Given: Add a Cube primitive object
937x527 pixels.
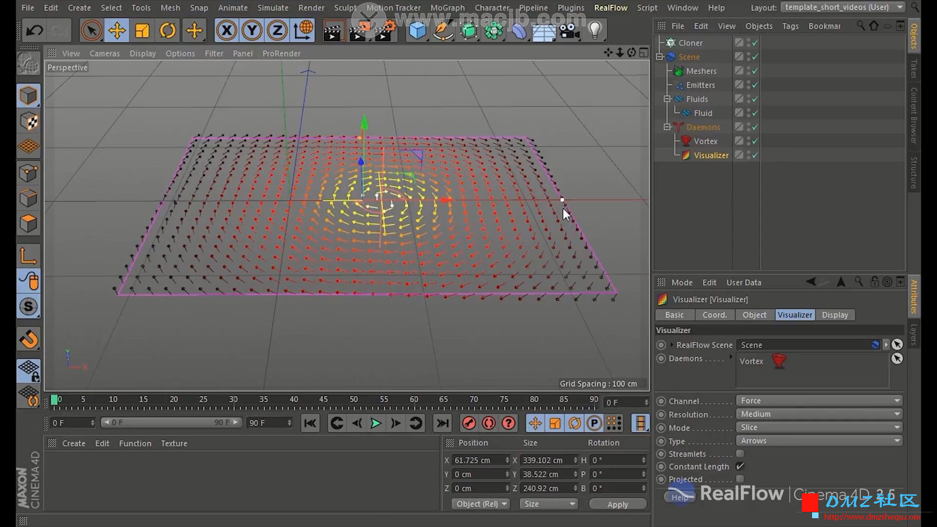Looking at the screenshot, I should click(x=417, y=31).
